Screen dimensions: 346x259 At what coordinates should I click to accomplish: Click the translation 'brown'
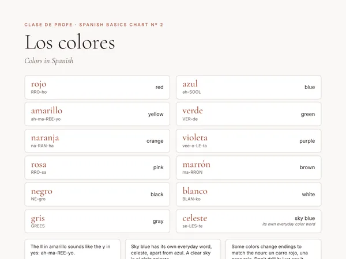307,167
